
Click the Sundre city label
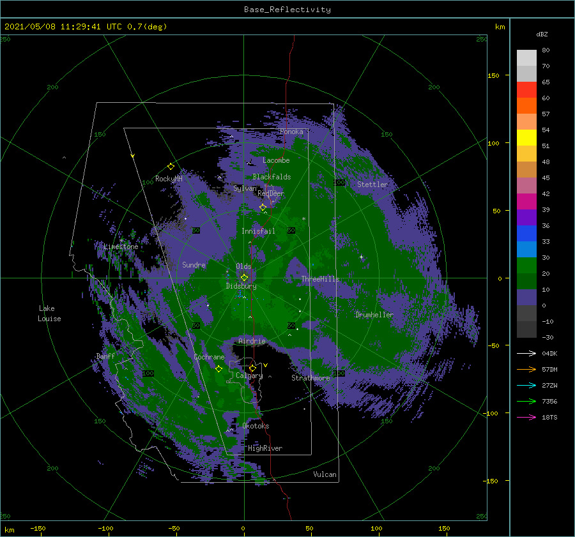click(194, 264)
